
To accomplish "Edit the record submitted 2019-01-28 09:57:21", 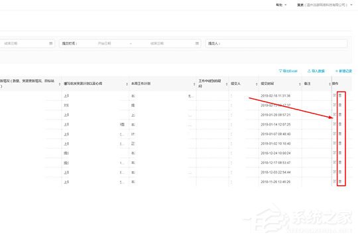I will [335, 114].
